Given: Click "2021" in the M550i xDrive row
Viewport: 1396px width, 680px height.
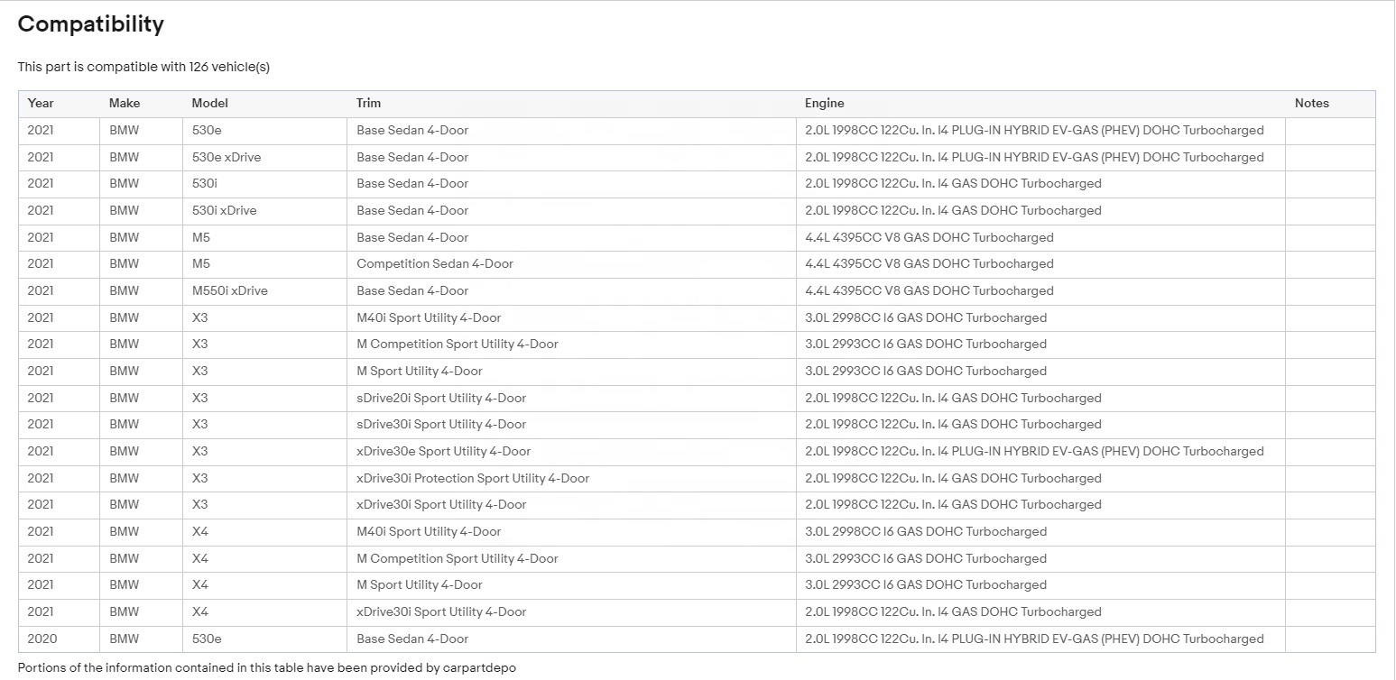Looking at the screenshot, I should (x=41, y=290).
